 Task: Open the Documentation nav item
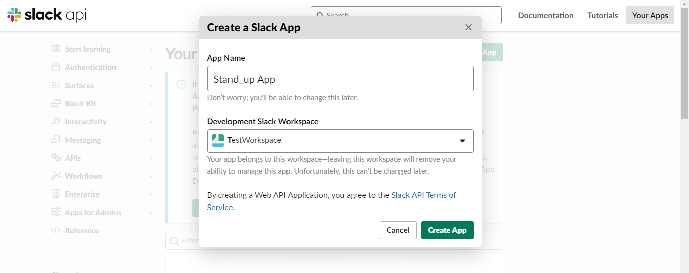(x=545, y=15)
